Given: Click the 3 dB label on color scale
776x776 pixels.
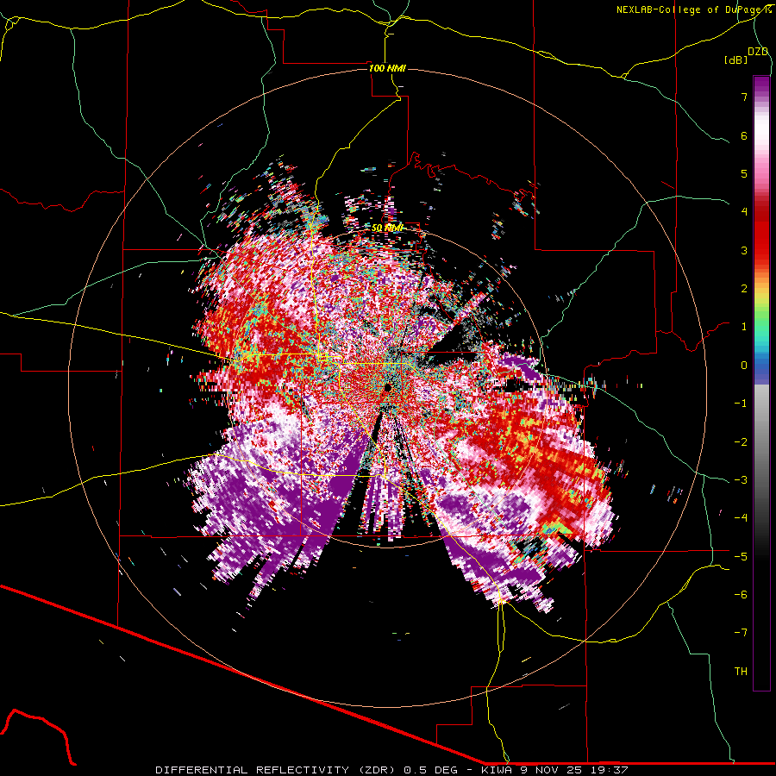Looking at the screenshot, I should pos(744,250).
